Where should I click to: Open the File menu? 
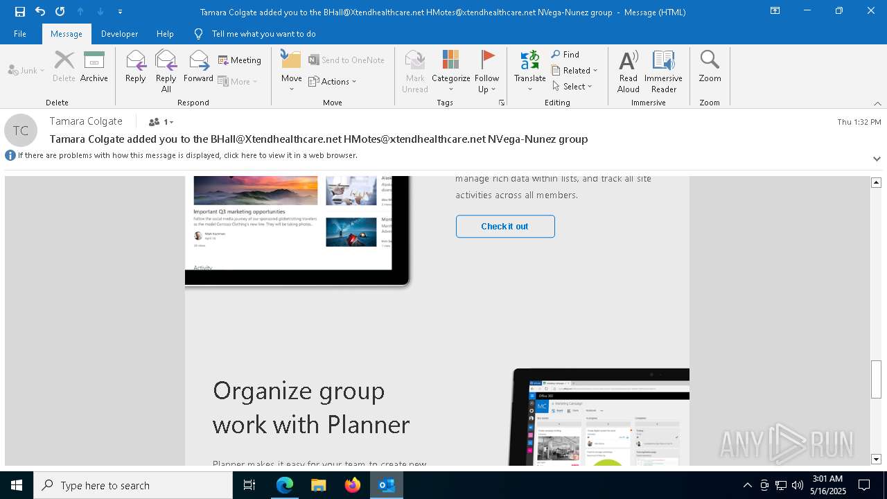tap(20, 34)
